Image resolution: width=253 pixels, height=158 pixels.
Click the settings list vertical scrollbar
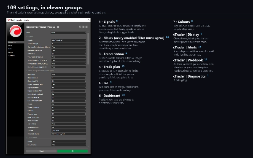(88, 48)
